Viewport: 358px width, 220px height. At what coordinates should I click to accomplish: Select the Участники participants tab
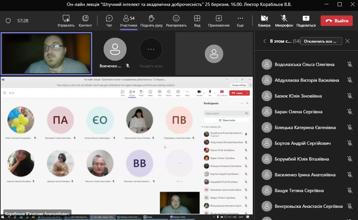(129, 21)
